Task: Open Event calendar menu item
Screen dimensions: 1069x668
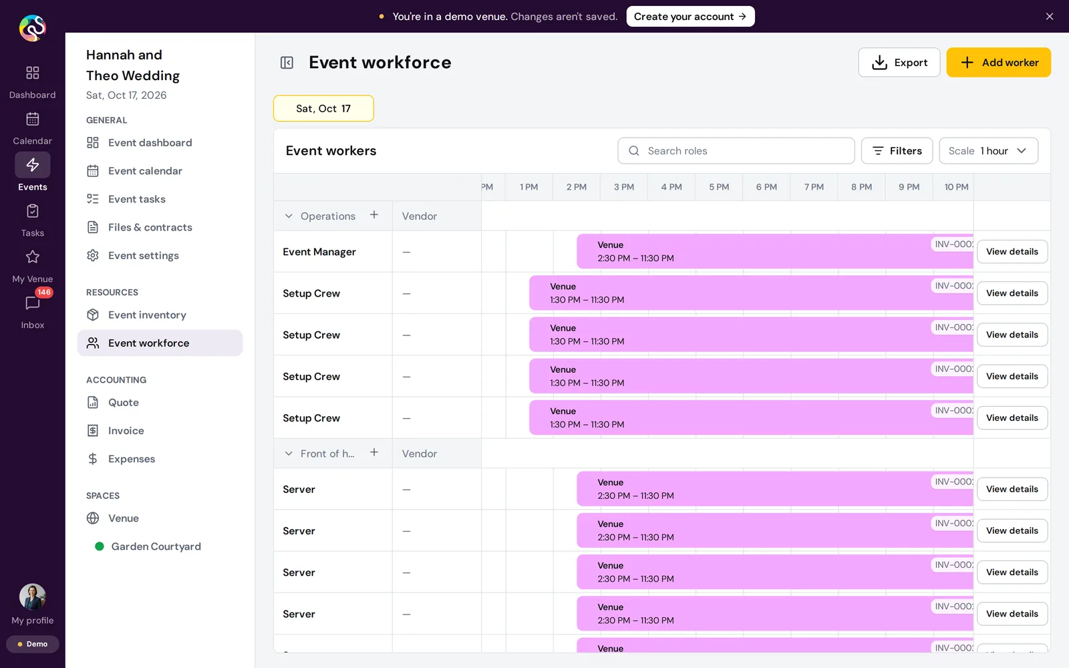Action: point(160,171)
